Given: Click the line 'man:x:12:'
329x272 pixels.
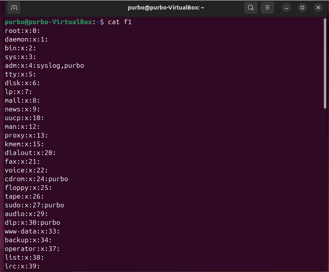Looking at the screenshot, I should 22,127.
